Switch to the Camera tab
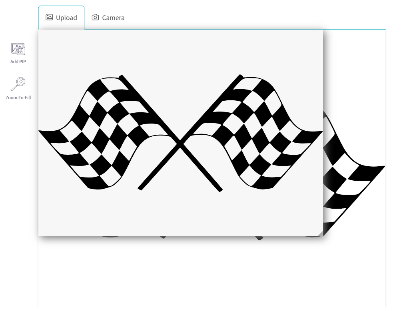Screen dimensions: 407x311 tap(108, 17)
